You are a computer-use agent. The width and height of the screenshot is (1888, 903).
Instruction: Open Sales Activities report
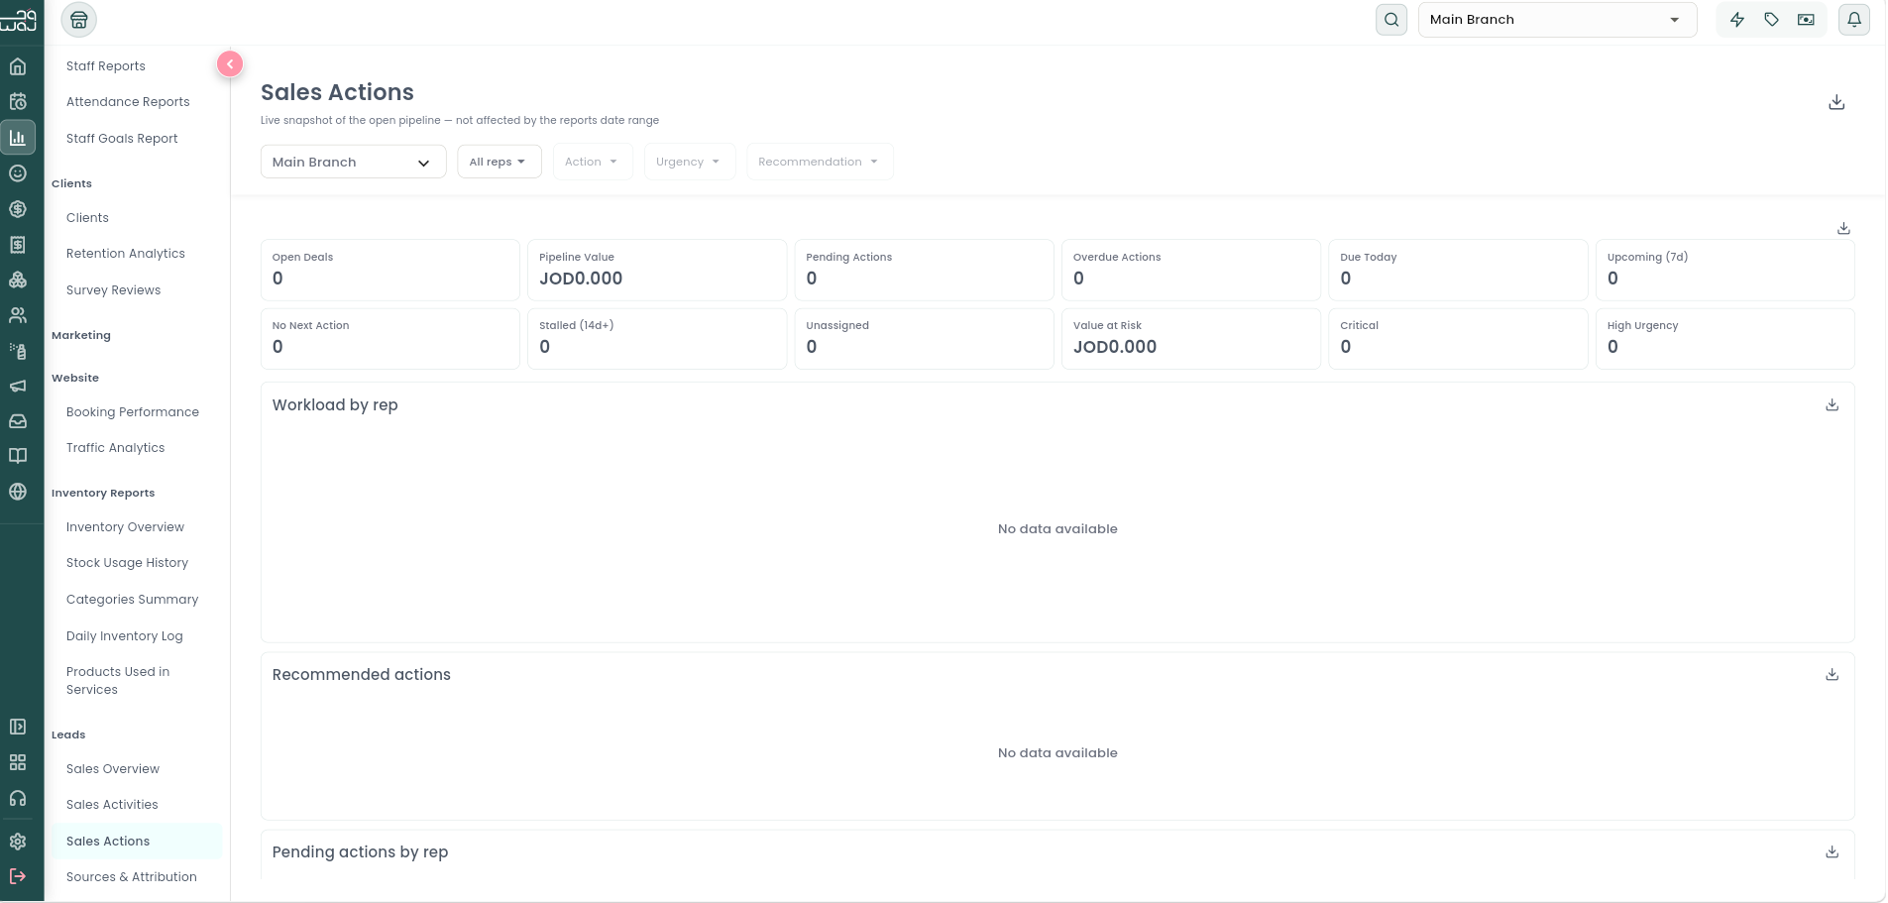pyautogui.click(x=112, y=805)
